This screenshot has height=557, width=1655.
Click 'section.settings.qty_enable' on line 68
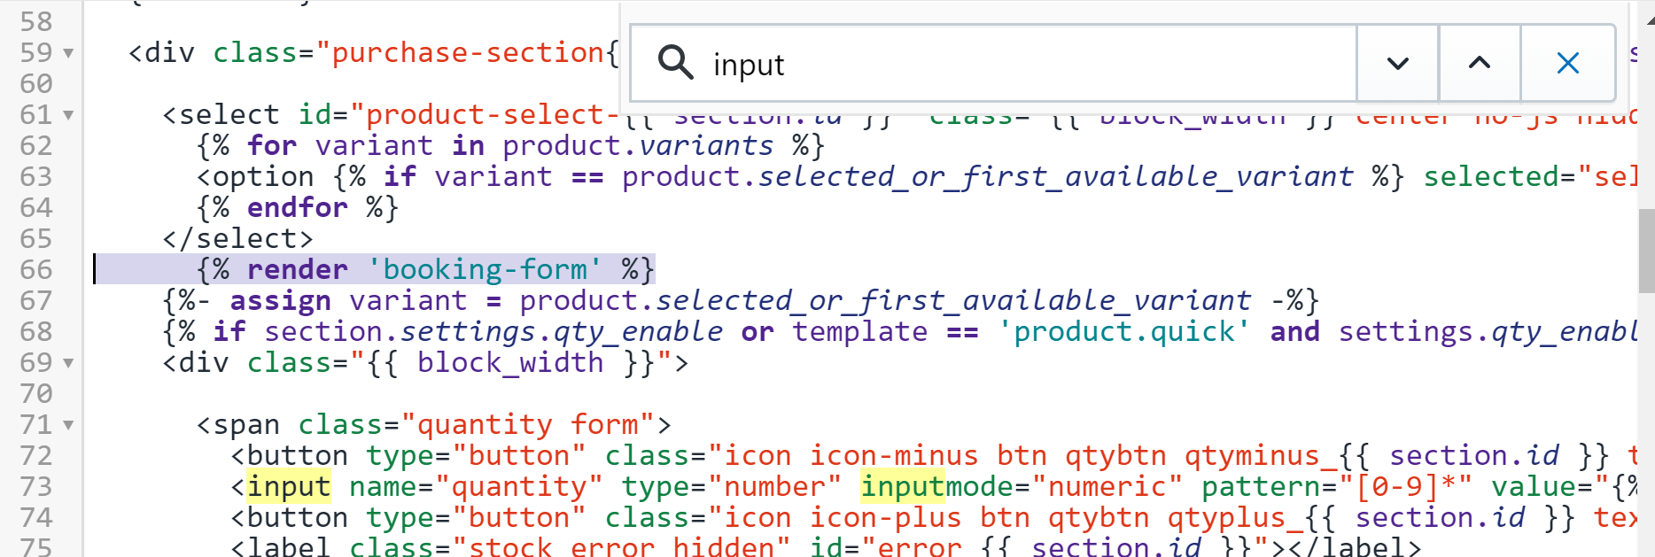(493, 331)
